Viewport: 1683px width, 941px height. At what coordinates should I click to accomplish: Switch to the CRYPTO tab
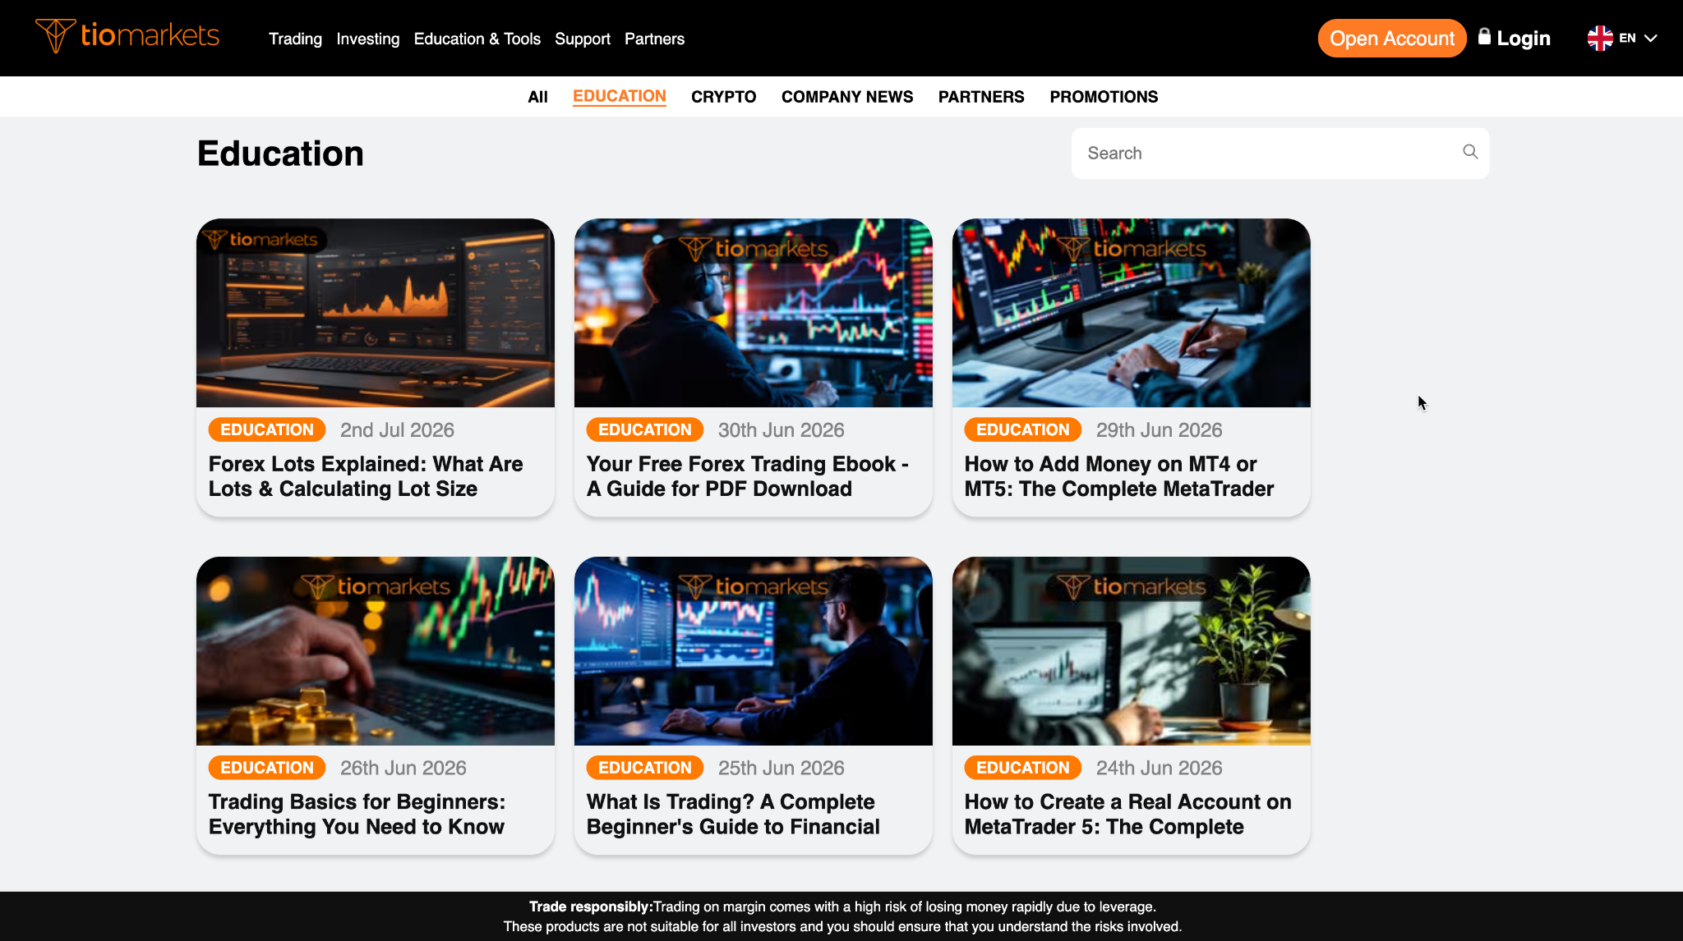click(x=723, y=97)
